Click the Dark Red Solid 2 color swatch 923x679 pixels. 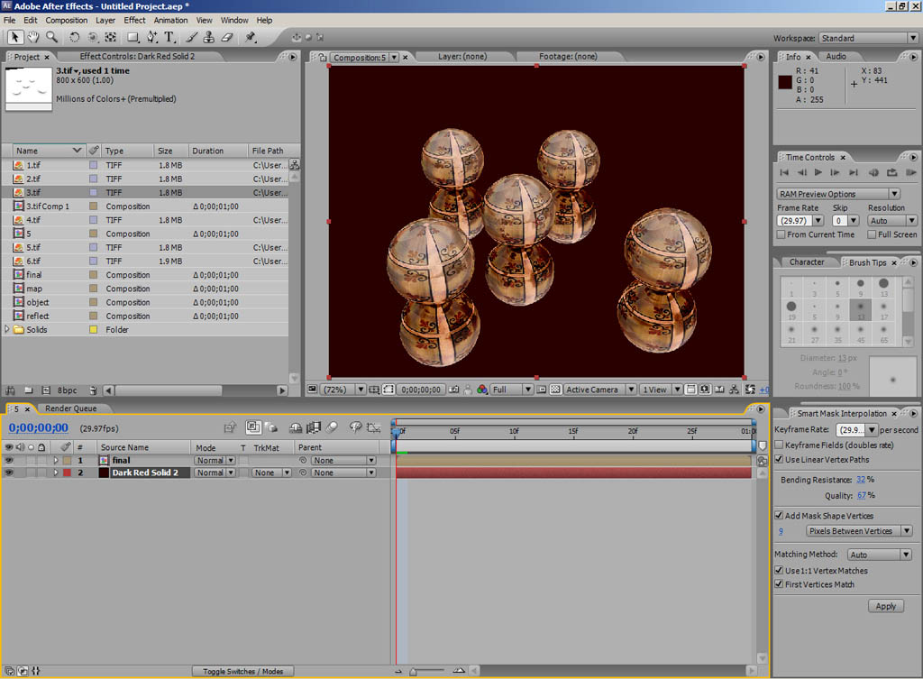(104, 473)
